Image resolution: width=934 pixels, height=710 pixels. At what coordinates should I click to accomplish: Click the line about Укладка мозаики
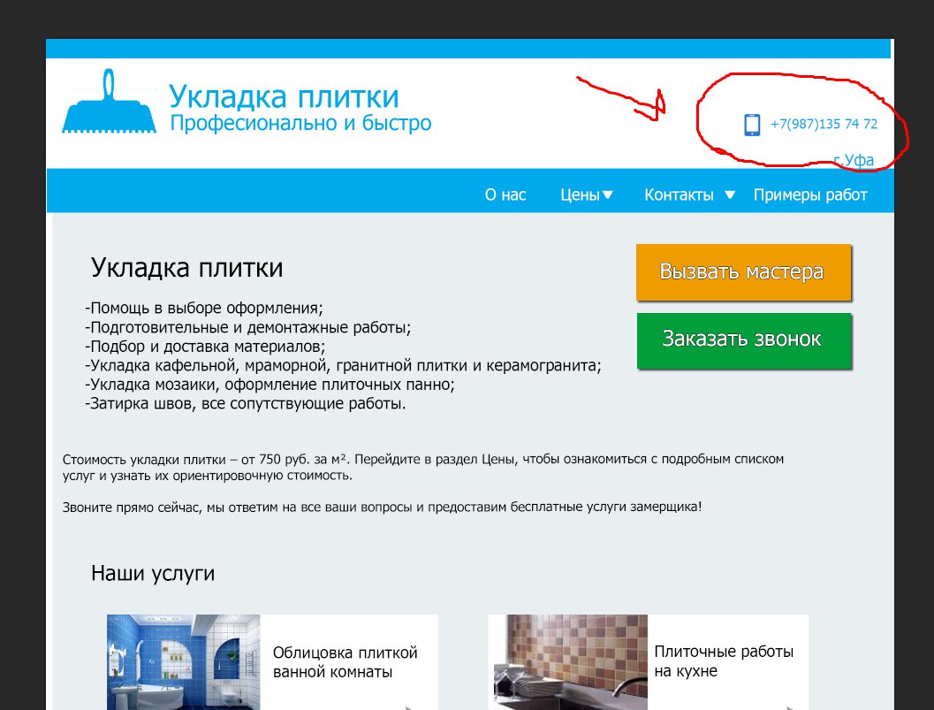[270, 385]
